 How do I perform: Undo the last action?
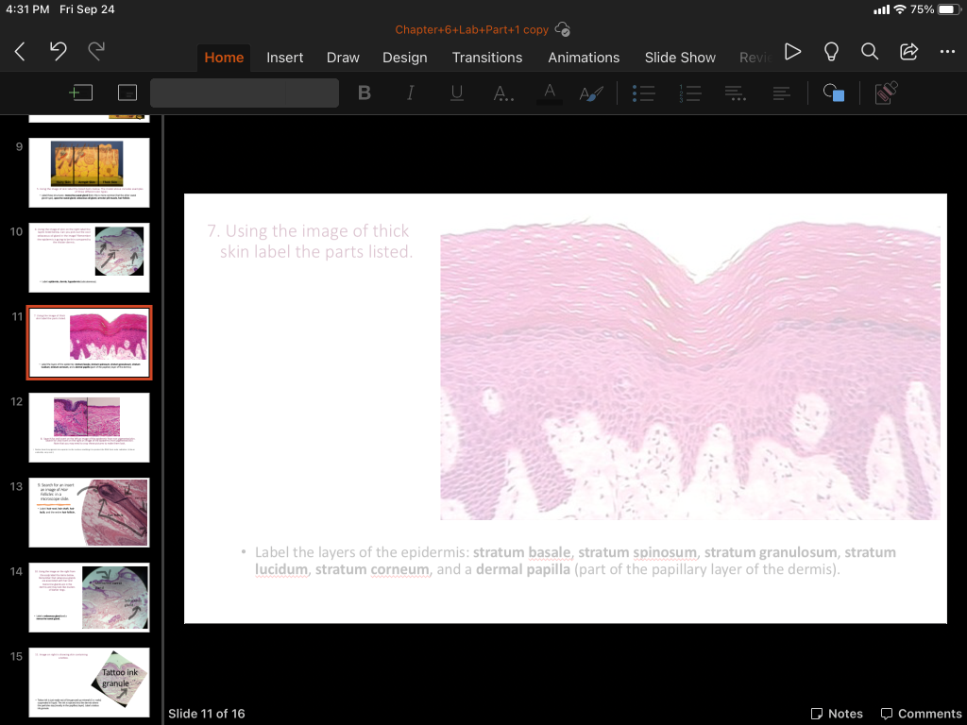(59, 53)
